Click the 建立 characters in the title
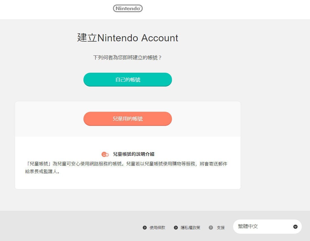 [x=87, y=38]
